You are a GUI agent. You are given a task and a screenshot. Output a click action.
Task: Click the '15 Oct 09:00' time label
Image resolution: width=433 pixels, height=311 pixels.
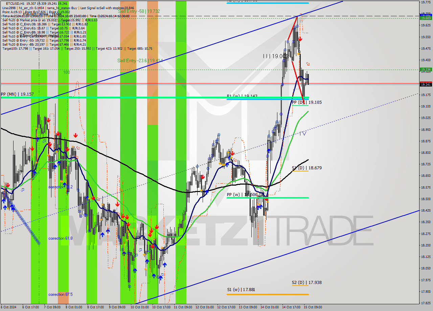pos(313,307)
